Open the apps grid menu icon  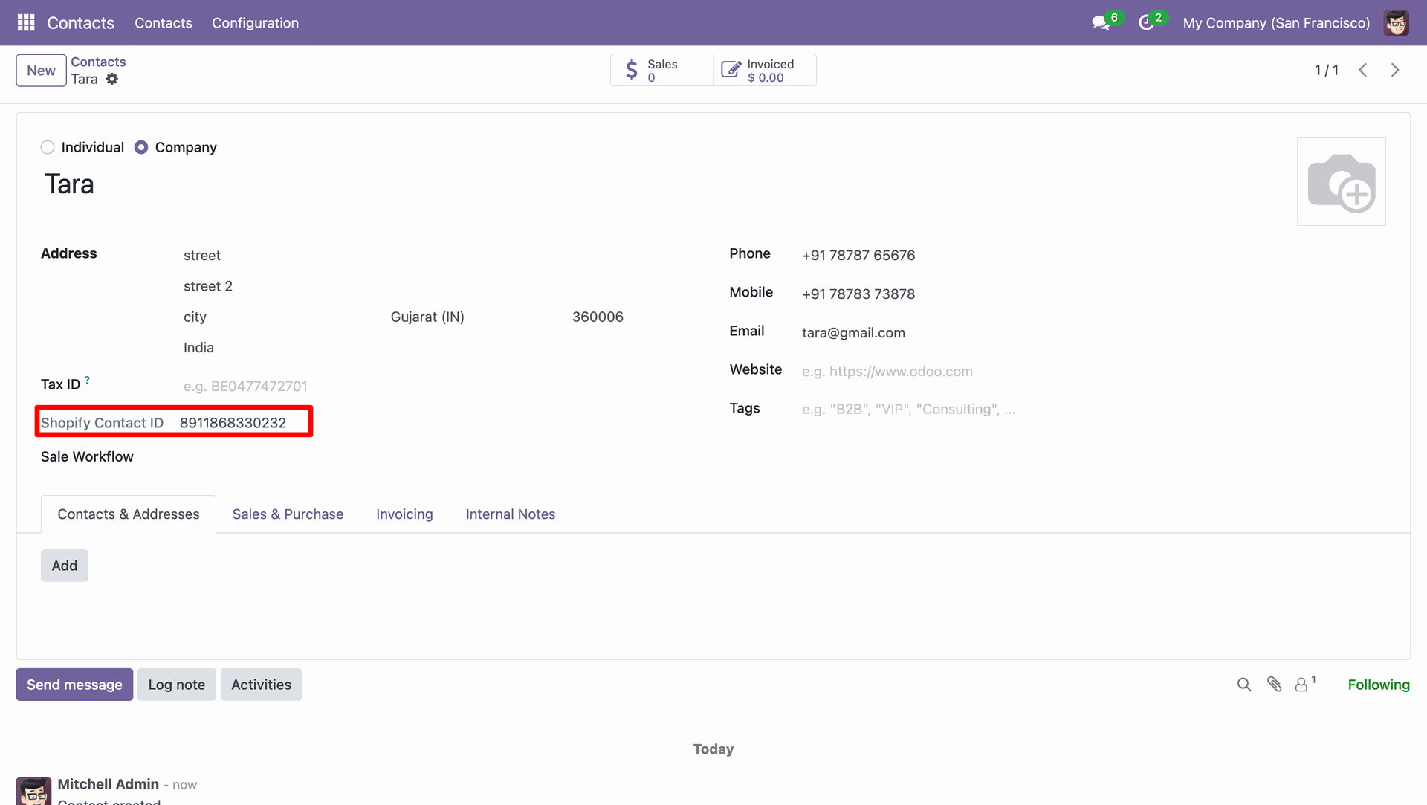click(x=26, y=22)
